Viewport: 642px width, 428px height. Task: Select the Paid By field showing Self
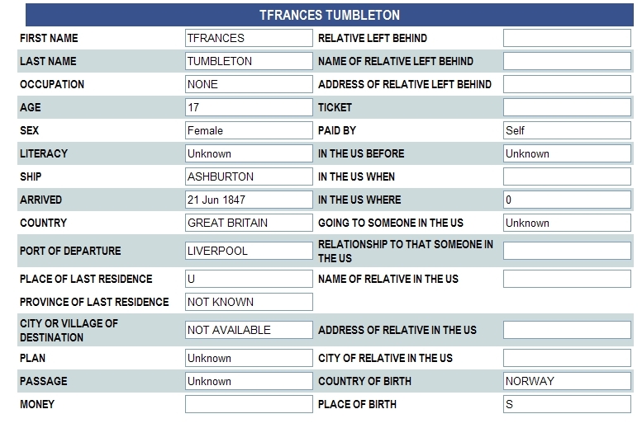[x=567, y=130]
